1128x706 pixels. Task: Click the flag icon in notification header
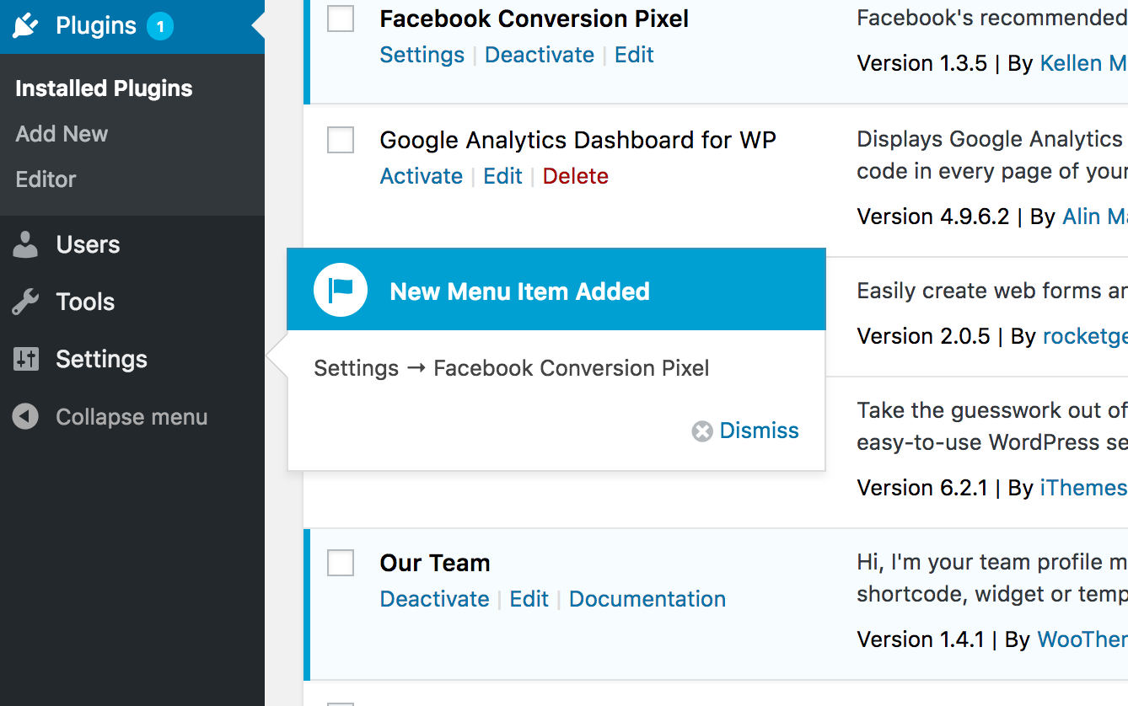pyautogui.click(x=341, y=291)
